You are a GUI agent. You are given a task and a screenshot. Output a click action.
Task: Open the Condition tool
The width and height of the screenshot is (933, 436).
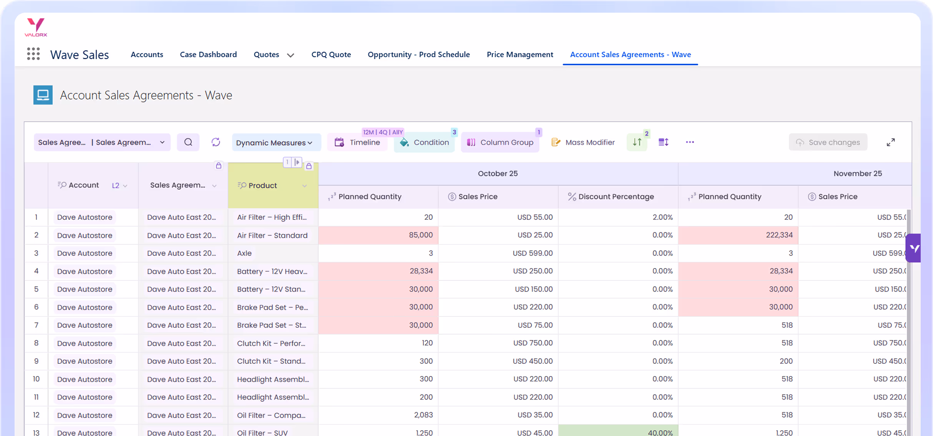(424, 142)
